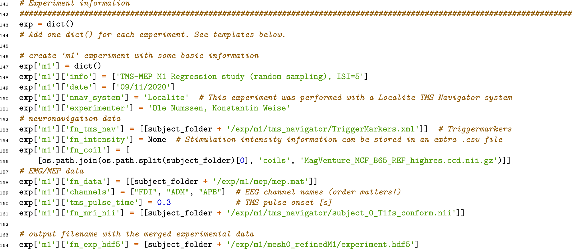Click comment 'EEG channel names (order matters!)'
Image resolution: width=572 pixels, height=249 pixels.
[323, 193]
